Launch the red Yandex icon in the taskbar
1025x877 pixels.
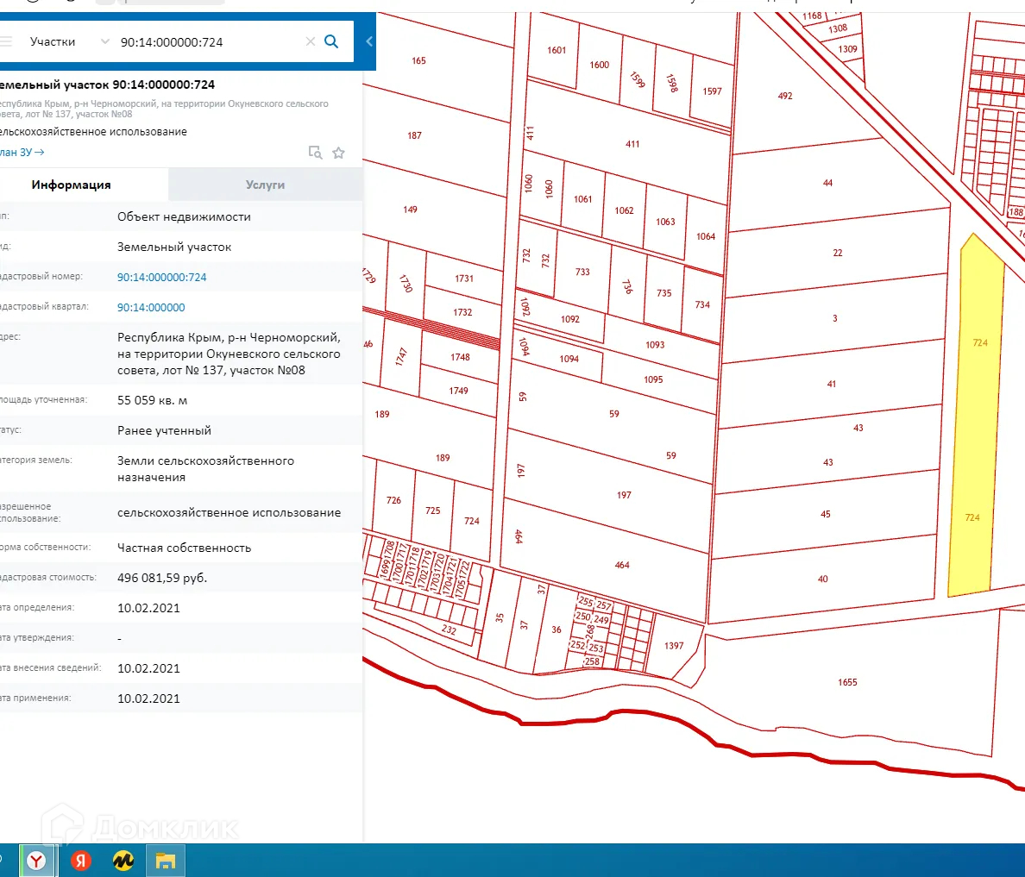81,860
